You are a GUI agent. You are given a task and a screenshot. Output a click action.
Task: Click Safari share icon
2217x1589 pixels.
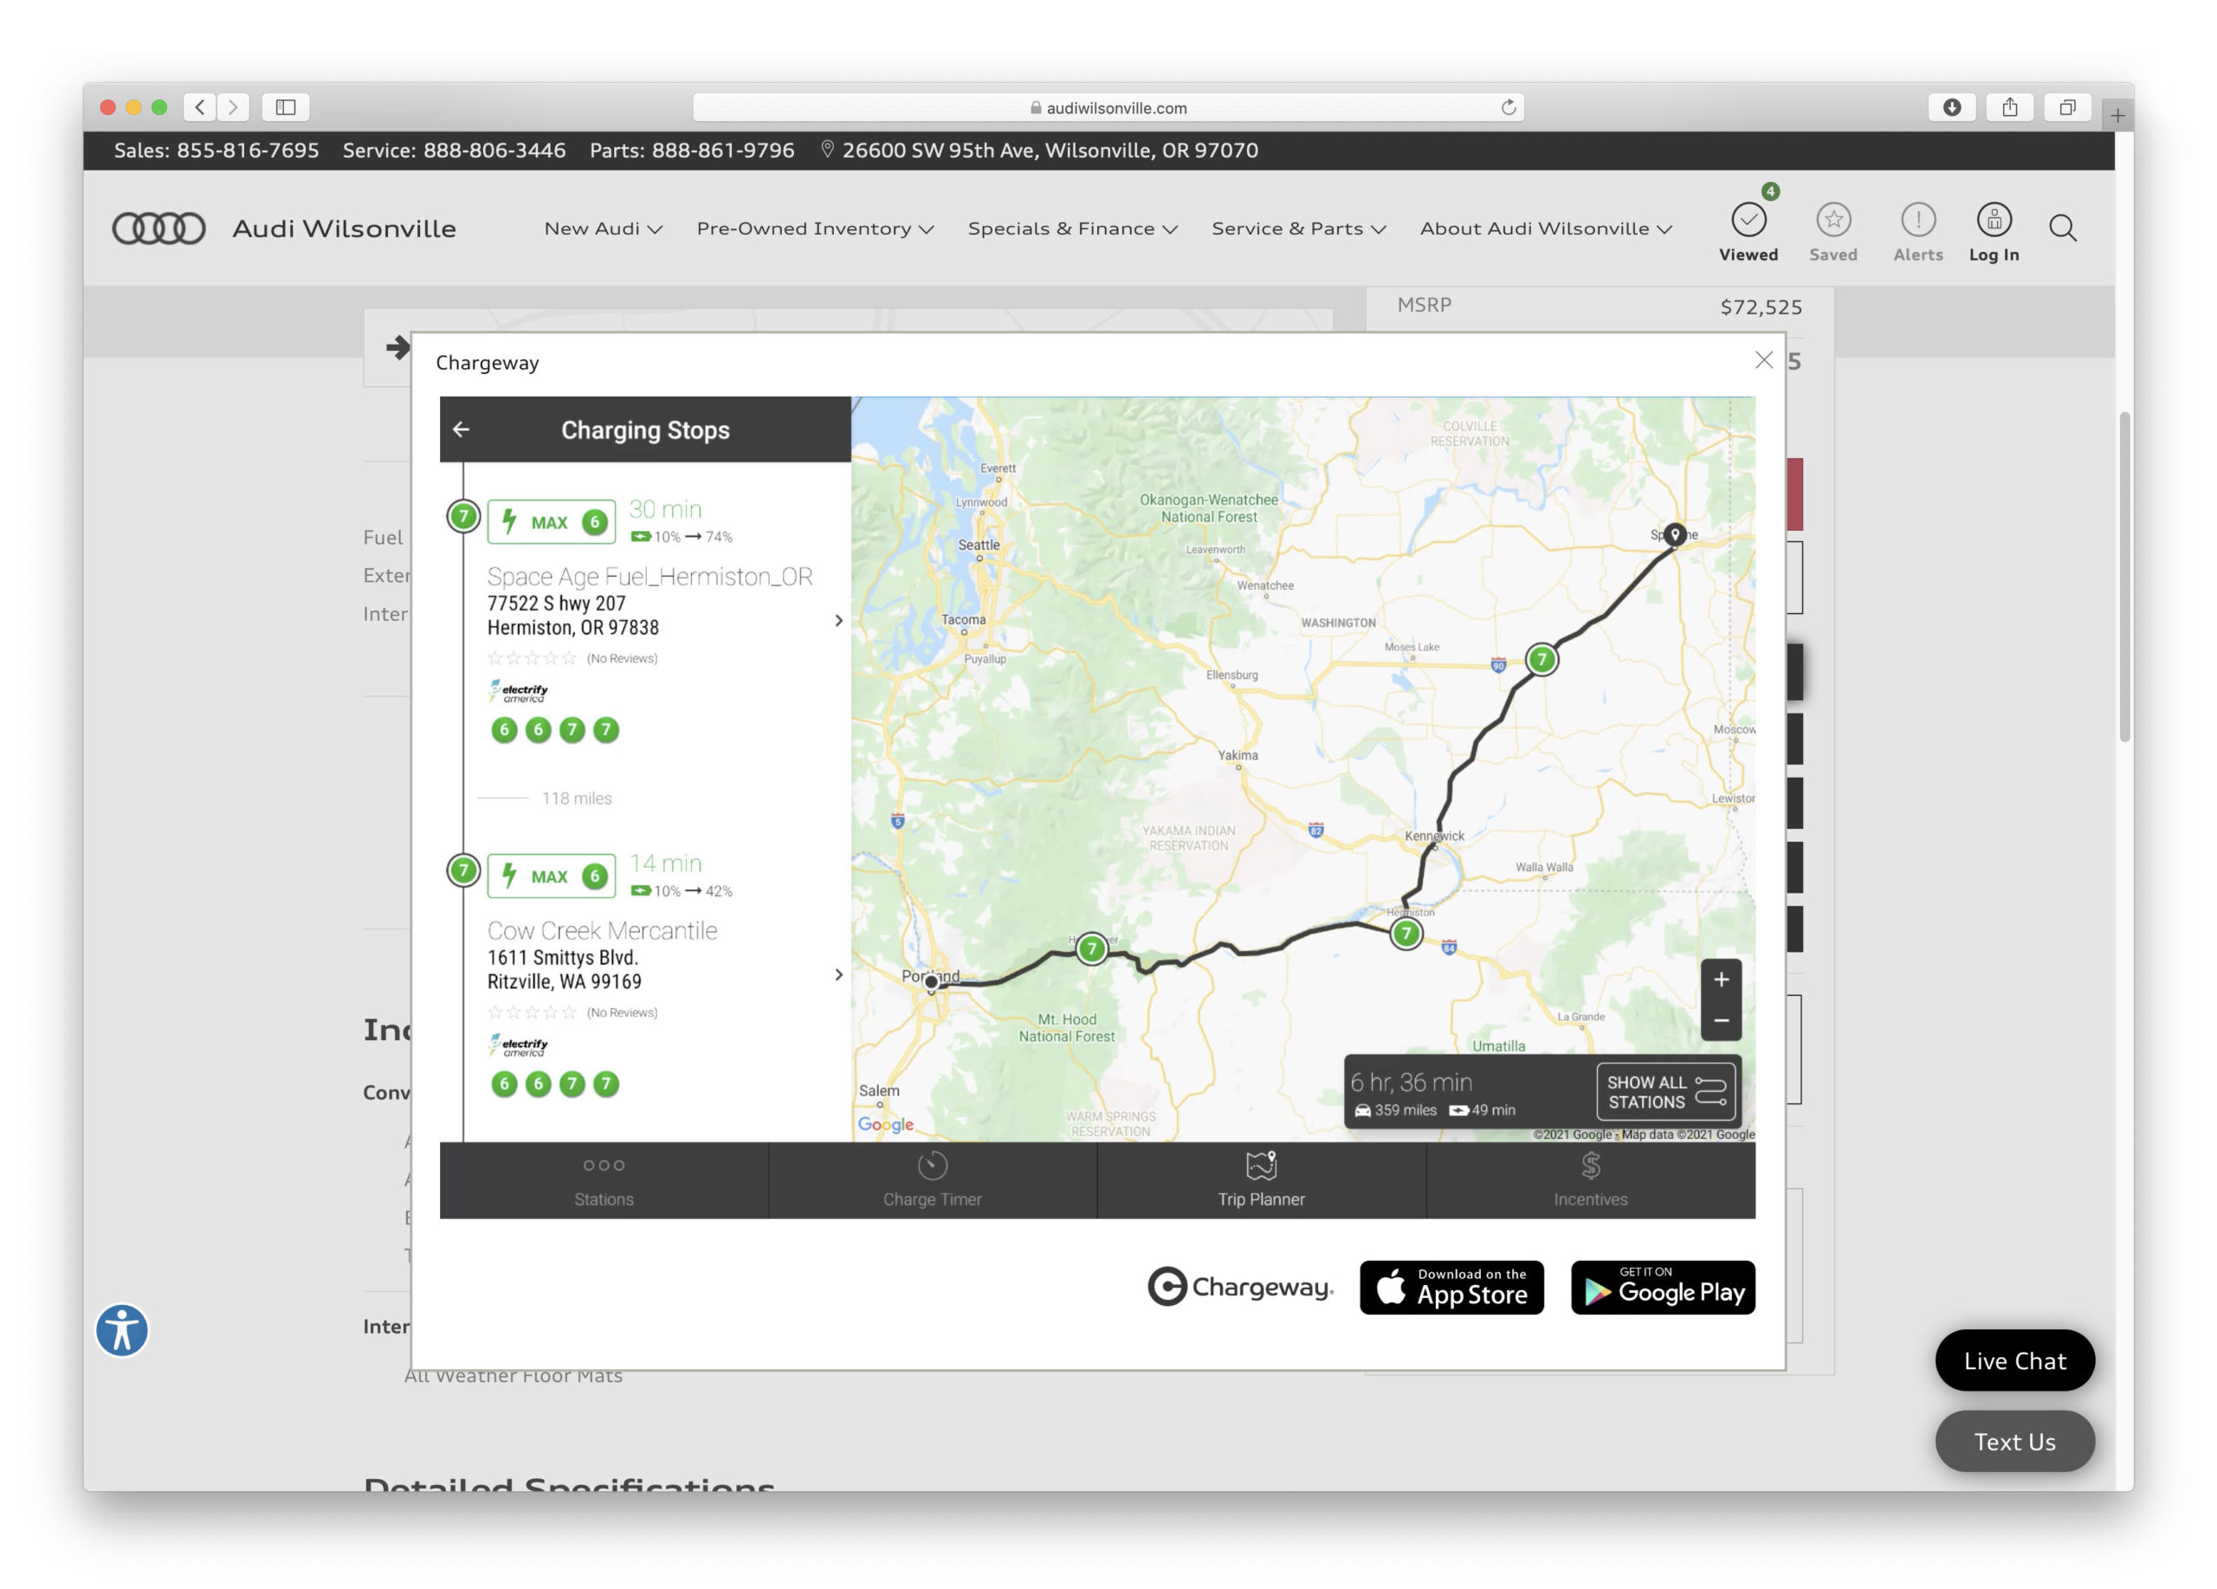(x=2009, y=107)
